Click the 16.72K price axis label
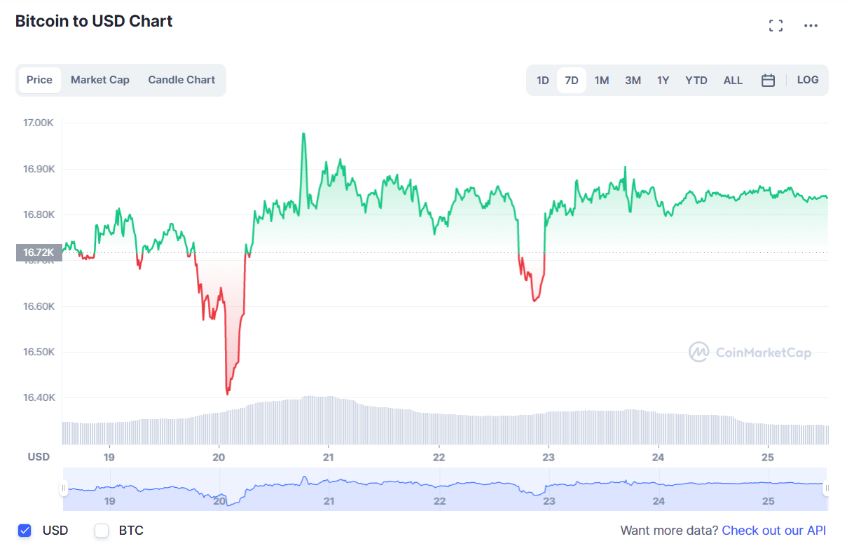 [x=38, y=252]
